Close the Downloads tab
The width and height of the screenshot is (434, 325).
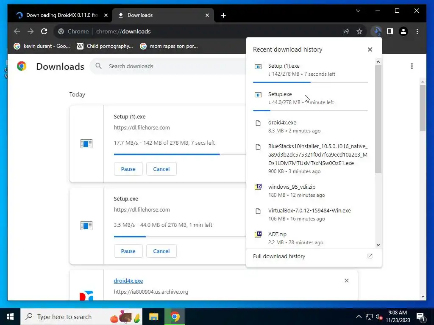pyautogui.click(x=207, y=15)
